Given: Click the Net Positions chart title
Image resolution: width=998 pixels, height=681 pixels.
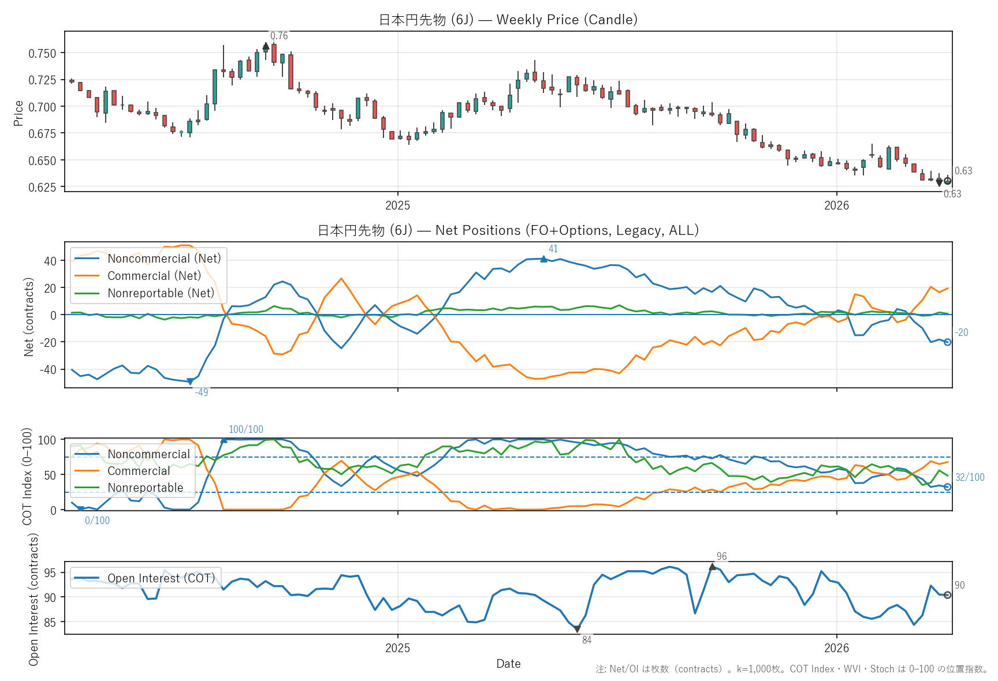Looking at the screenshot, I should (508, 230).
